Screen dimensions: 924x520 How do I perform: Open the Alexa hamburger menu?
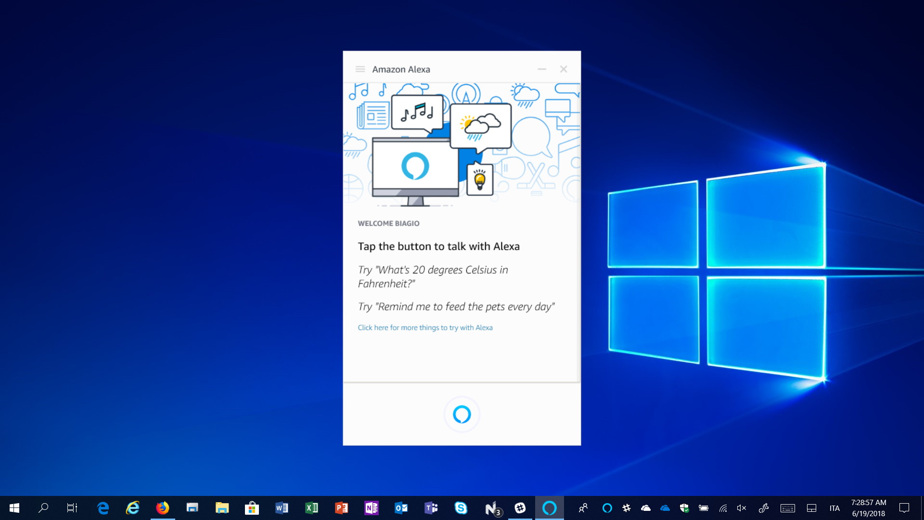pos(360,69)
